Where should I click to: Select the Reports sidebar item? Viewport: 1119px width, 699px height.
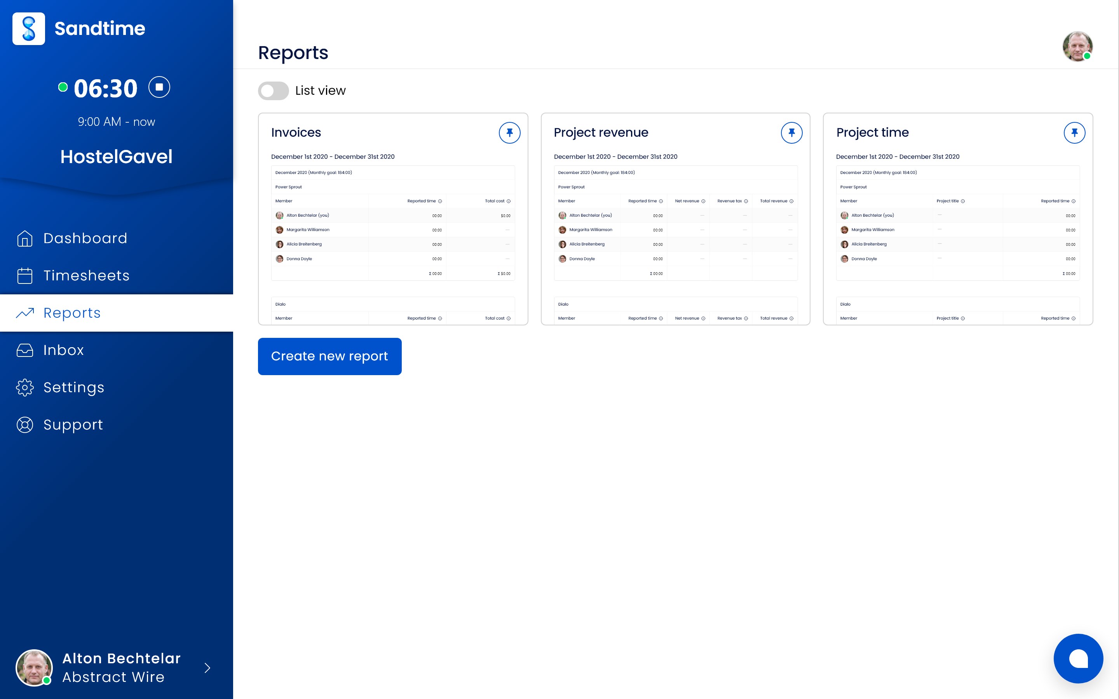click(71, 313)
